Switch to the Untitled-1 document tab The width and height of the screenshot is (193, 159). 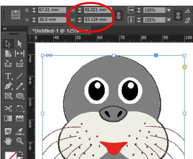point(55,31)
